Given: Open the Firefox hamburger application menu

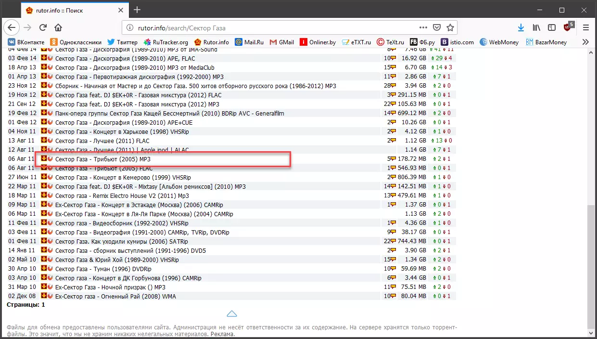Looking at the screenshot, I should 586,27.
